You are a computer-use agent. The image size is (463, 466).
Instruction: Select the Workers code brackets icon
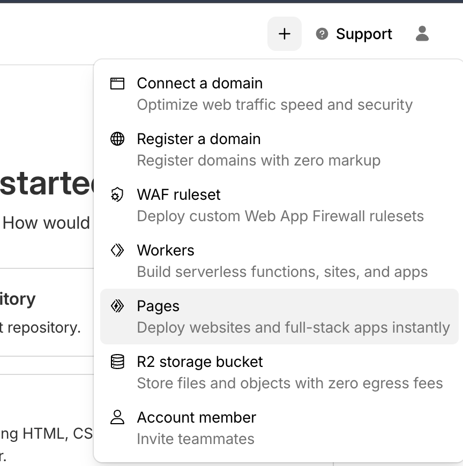pyautogui.click(x=117, y=251)
